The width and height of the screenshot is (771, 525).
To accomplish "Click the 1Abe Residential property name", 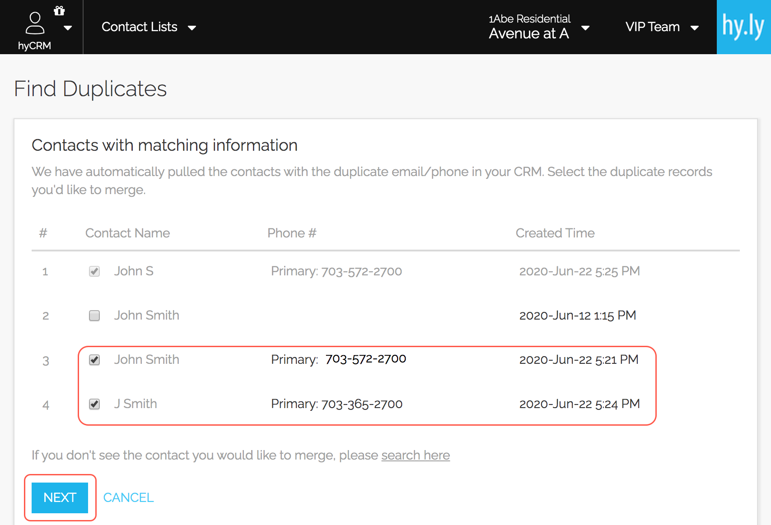I will pyautogui.click(x=529, y=19).
